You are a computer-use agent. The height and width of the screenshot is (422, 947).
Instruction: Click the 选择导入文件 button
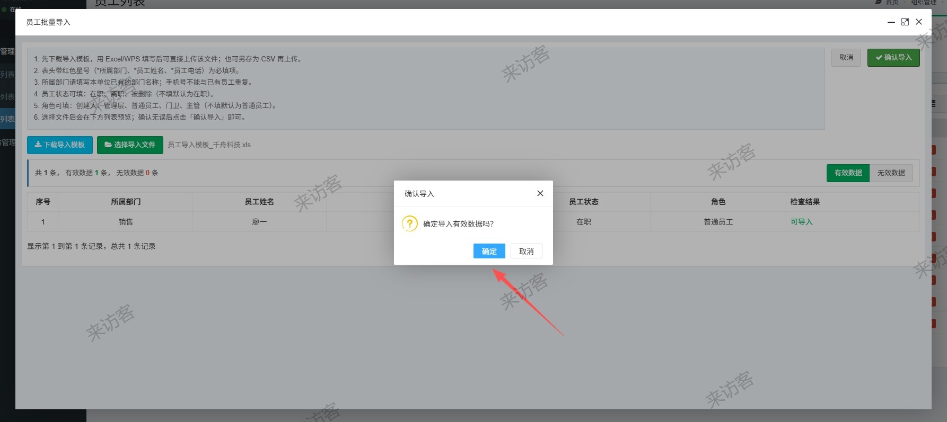130,145
